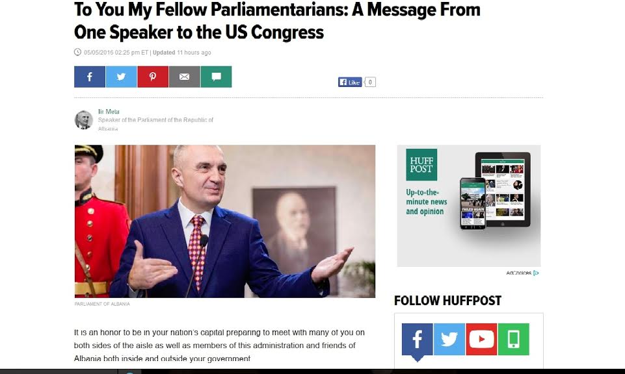The width and height of the screenshot is (625, 374).
Task: Pin article using the Pinterest button
Action: [153, 77]
